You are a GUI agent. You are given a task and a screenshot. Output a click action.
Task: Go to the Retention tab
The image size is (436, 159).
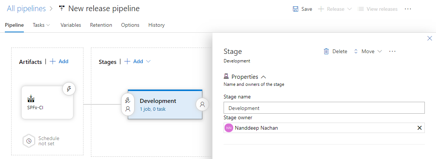pyautogui.click(x=101, y=25)
